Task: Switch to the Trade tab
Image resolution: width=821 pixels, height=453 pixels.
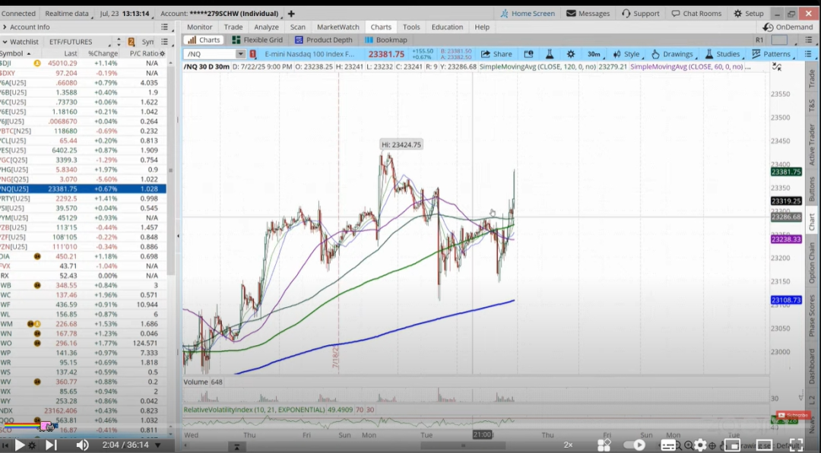Action: (233, 27)
